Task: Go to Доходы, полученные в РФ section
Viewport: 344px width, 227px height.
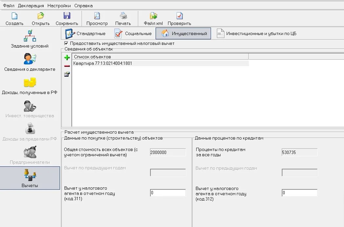Action: pos(29,86)
